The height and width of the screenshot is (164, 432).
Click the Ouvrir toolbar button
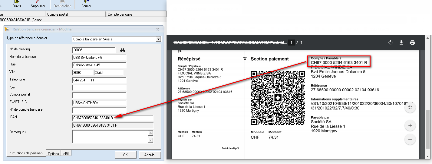(x=17, y=4)
